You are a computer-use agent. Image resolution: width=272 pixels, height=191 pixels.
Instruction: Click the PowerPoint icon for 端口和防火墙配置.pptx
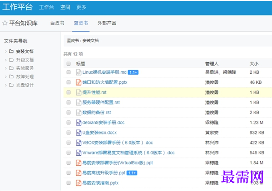pos(79,82)
